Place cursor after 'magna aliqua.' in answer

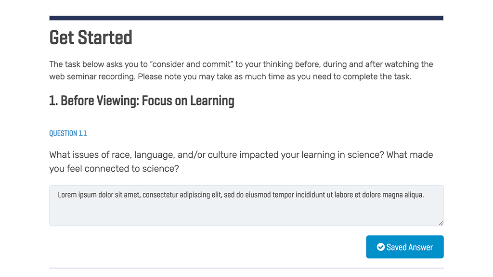pos(425,195)
